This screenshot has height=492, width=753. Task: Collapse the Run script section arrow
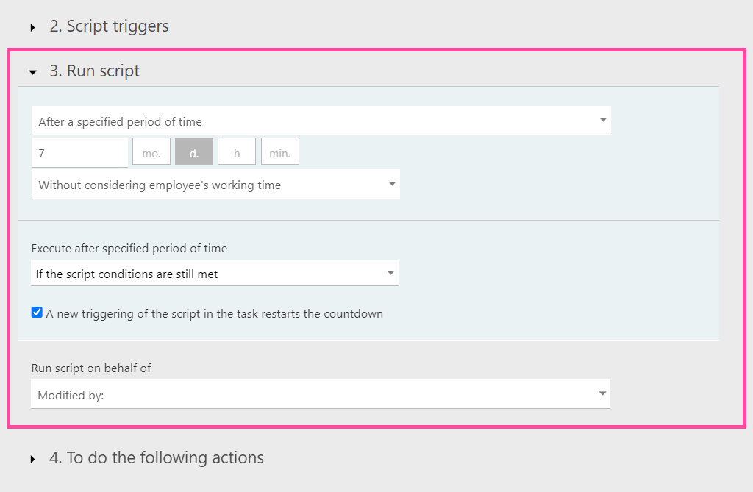[x=32, y=73]
